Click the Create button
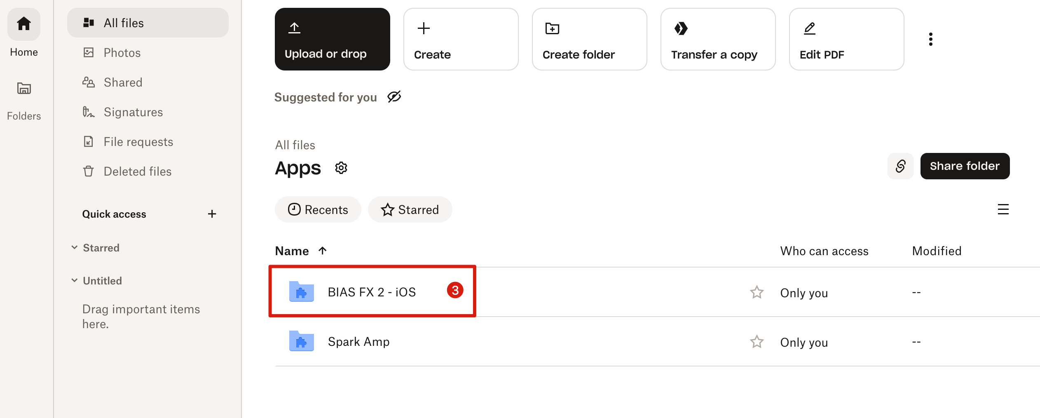The width and height of the screenshot is (1040, 418). [461, 39]
